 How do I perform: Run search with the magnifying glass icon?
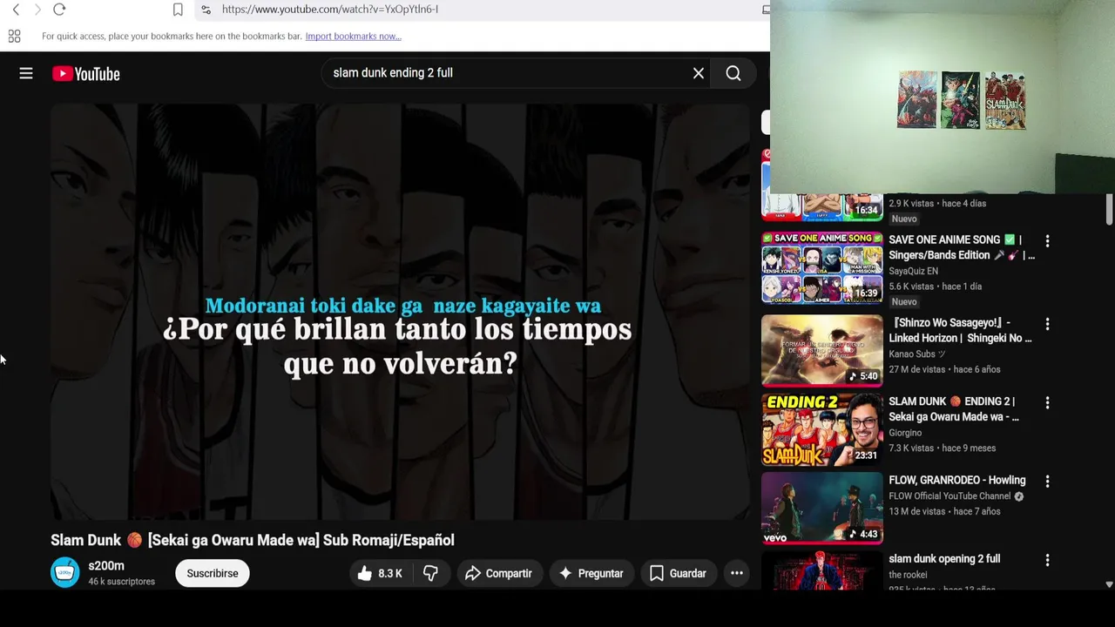click(x=733, y=74)
